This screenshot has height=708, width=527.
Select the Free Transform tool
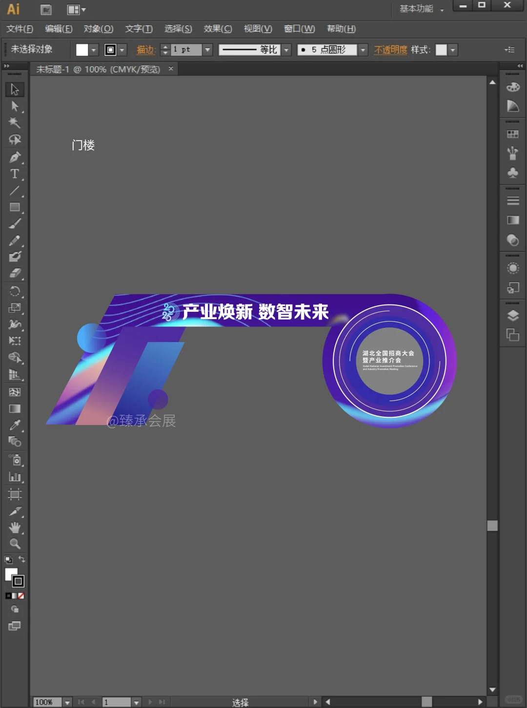[15, 341]
